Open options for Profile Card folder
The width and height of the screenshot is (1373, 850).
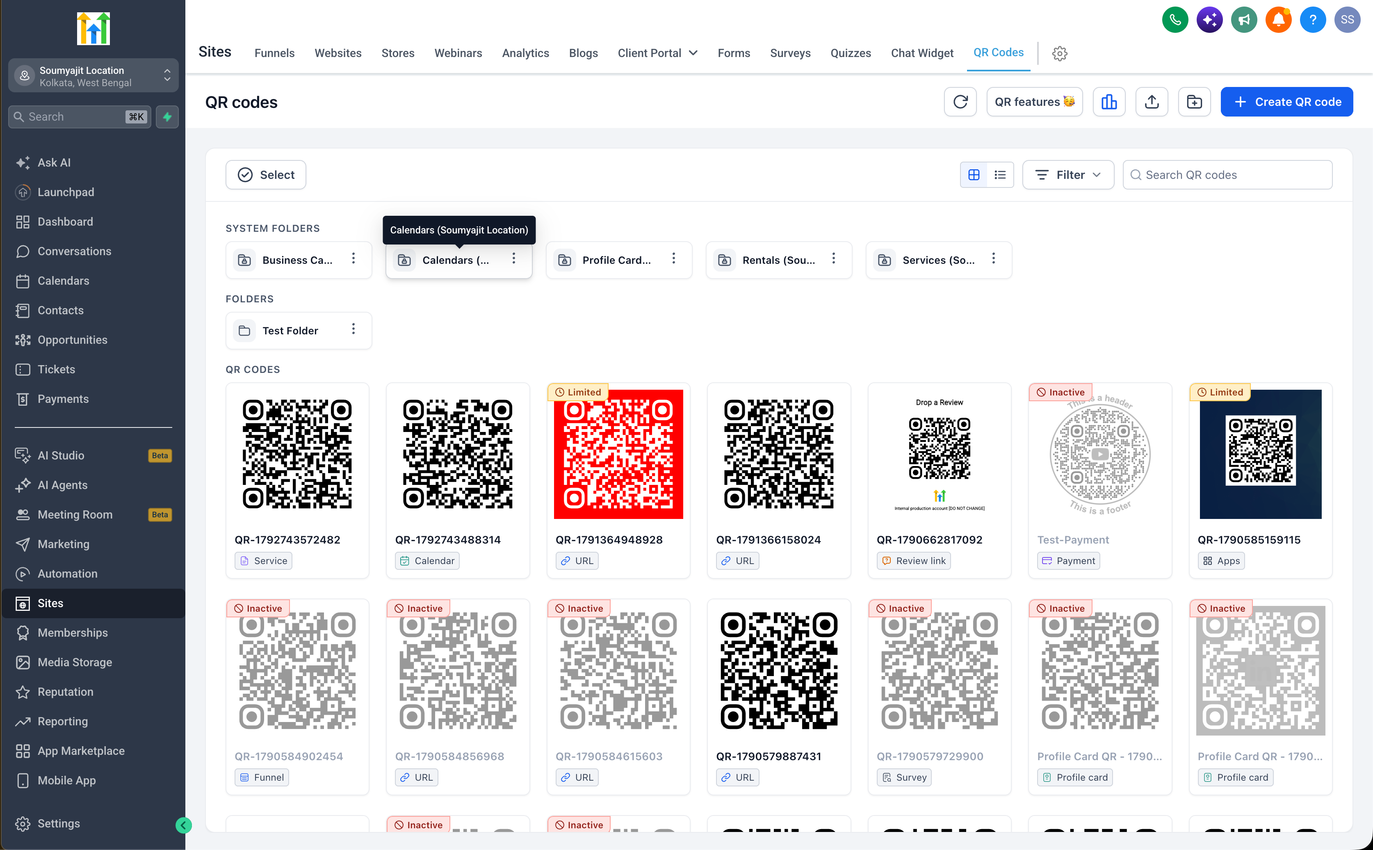(x=673, y=258)
